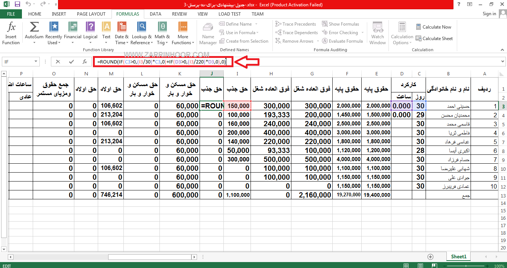Open the Text functions list
The image size is (507, 268).
[106, 33]
